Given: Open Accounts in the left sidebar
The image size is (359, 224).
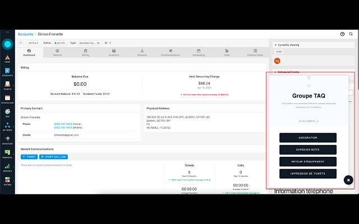Looking at the screenshot, I should tap(7, 72).
